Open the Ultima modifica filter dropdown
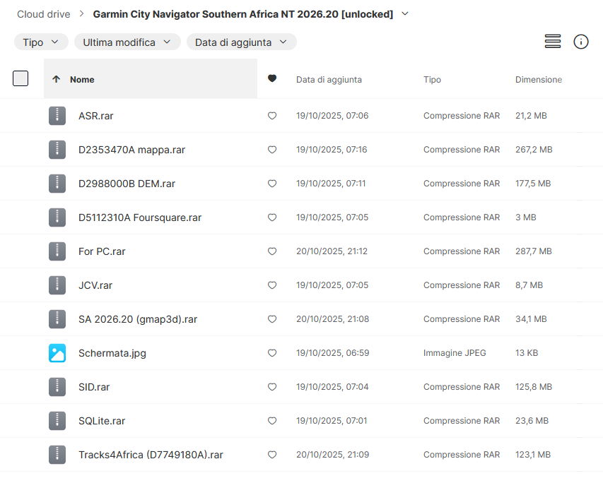 (x=127, y=42)
